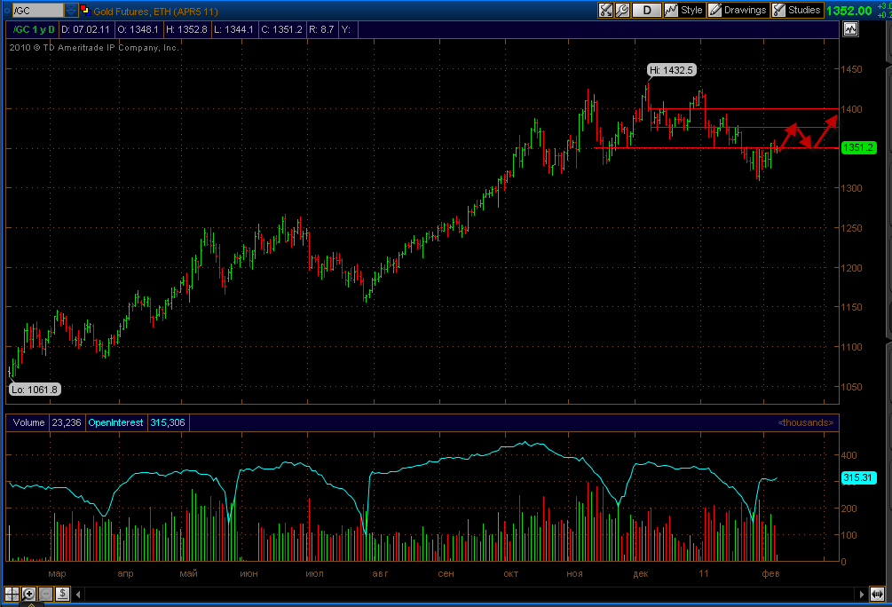The image size is (892, 607).
Task: Click the left scroll arrow of time scrollbar
Action: (78, 595)
